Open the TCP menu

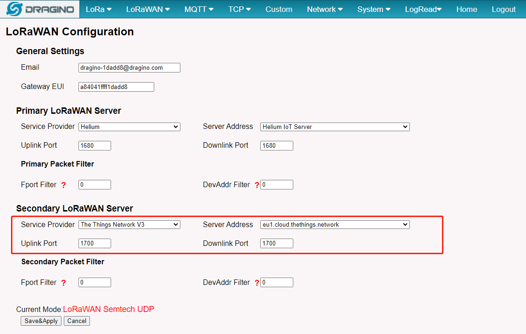240,9
